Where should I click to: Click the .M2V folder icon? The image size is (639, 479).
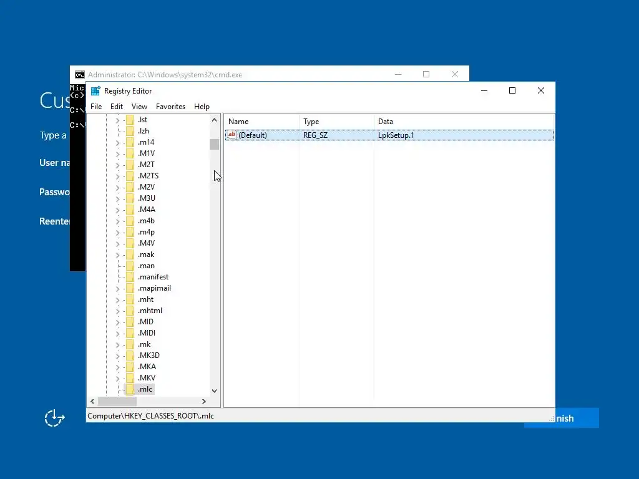130,187
